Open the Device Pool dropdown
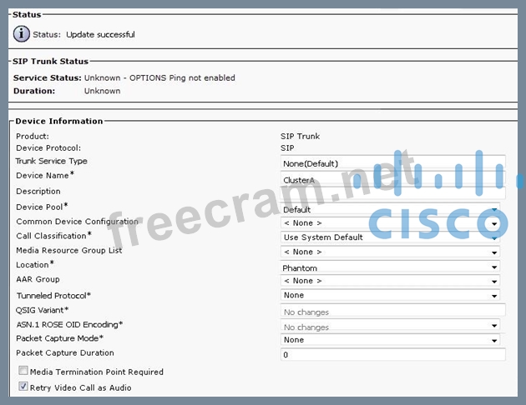This screenshot has width=526, height=405. click(390, 210)
